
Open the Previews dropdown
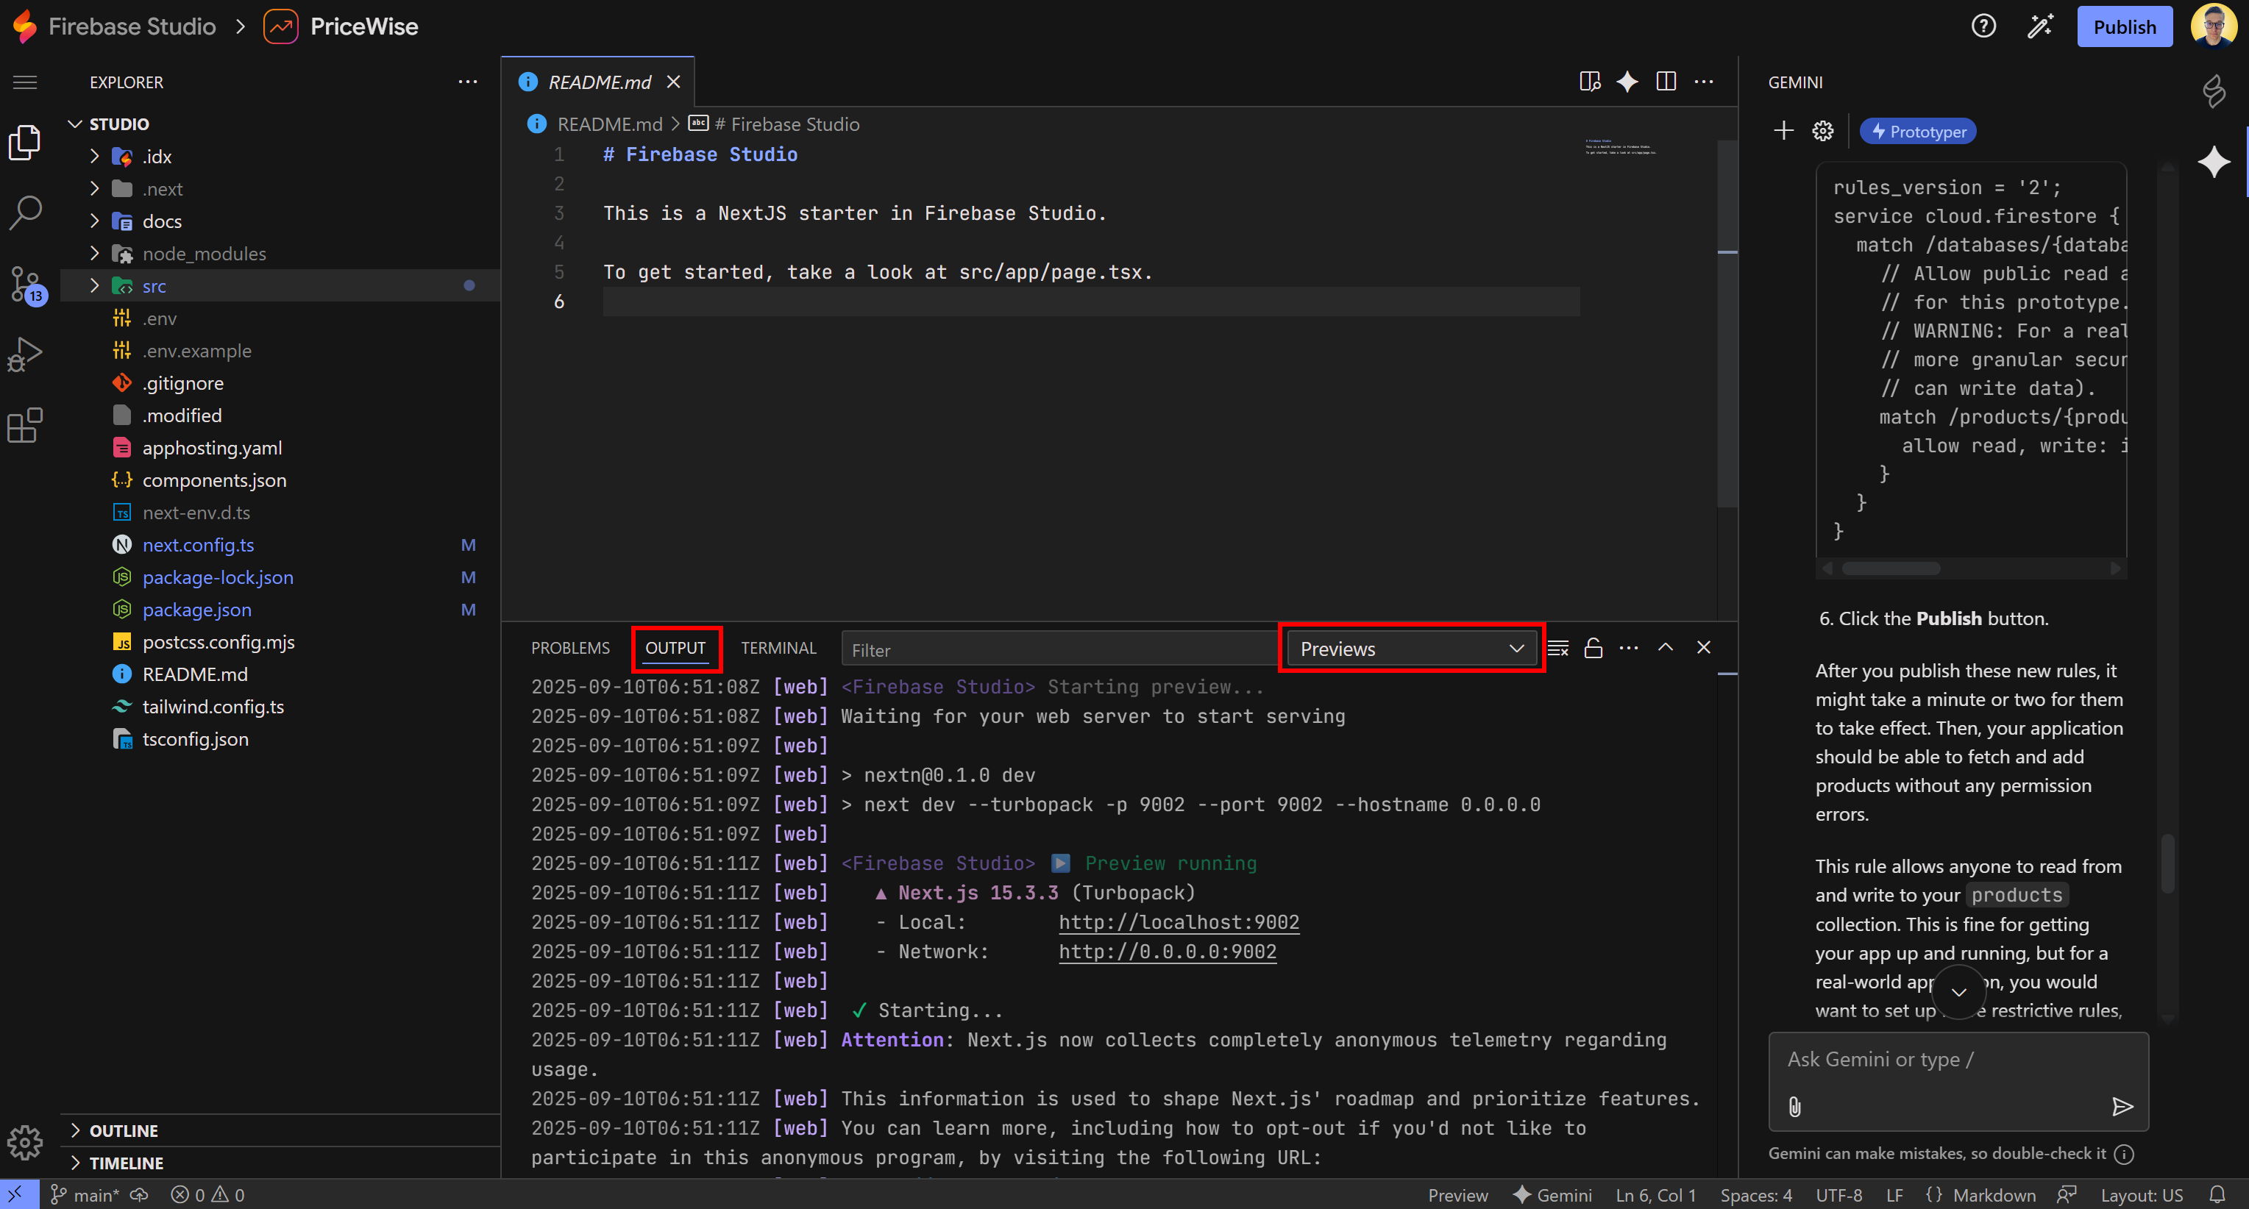(1410, 648)
